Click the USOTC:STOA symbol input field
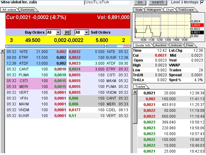Image resolution: width=206 pixels, height=155 pixels. coord(107,2)
